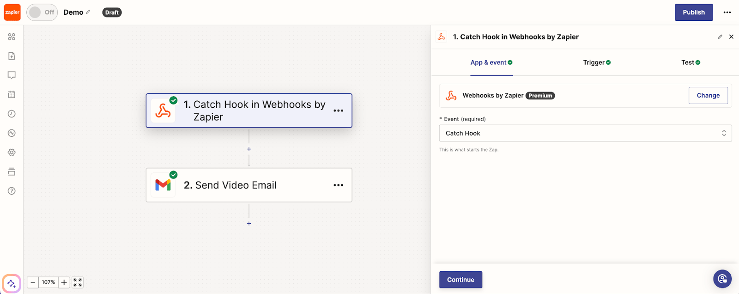Zoom out the canvas with minus button
Screen dimensions: 739x294
(x=33, y=282)
